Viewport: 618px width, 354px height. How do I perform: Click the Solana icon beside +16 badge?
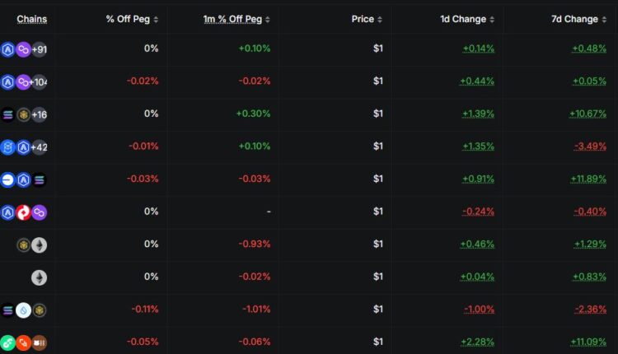(8, 114)
